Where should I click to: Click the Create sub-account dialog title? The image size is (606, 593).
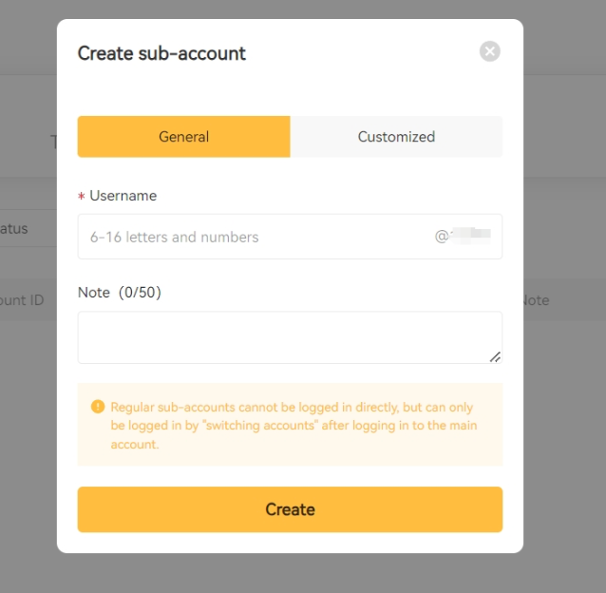click(x=161, y=53)
